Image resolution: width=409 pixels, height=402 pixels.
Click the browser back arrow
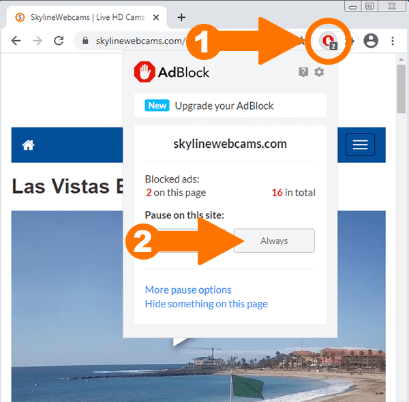16,41
